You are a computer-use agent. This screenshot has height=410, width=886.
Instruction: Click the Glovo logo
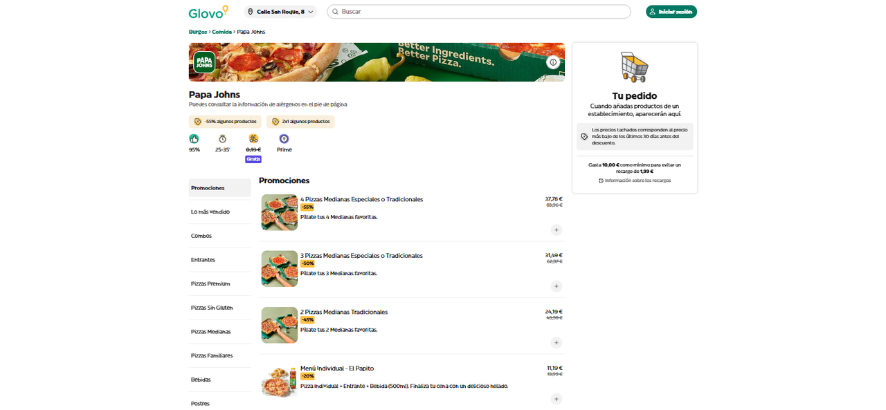pos(208,12)
